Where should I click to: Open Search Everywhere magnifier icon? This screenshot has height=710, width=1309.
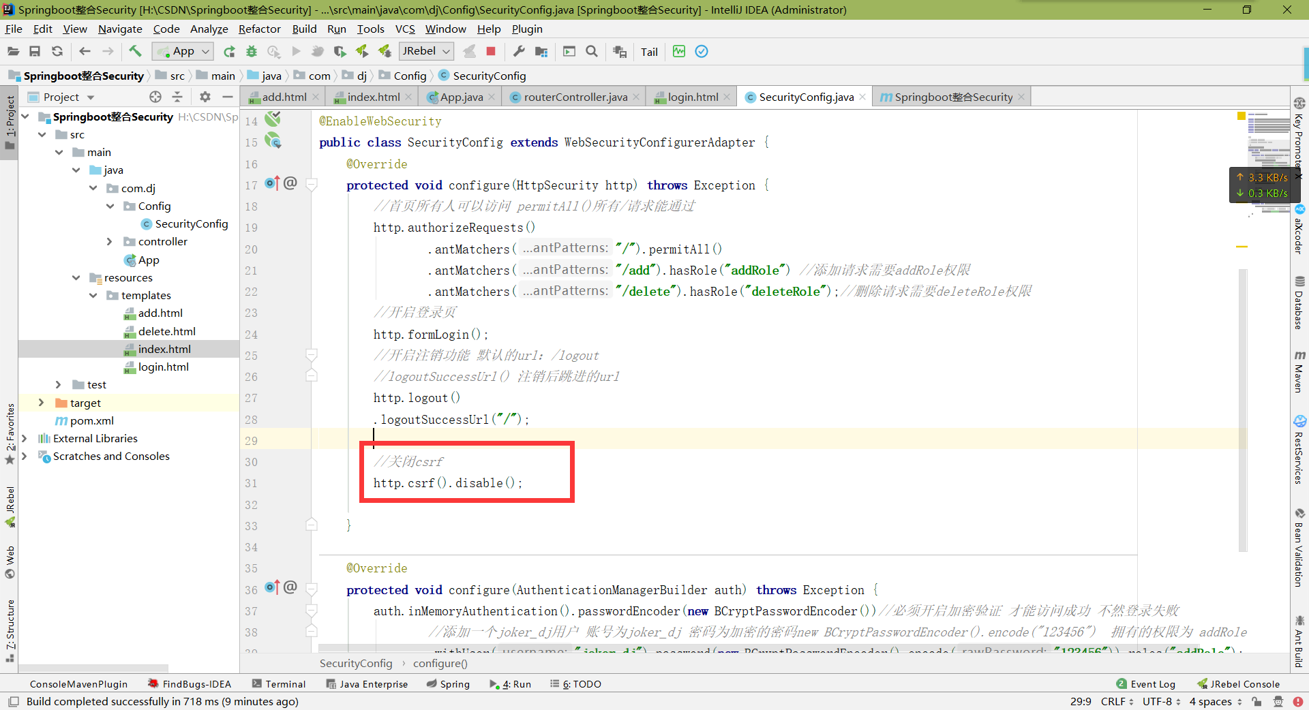tap(592, 51)
